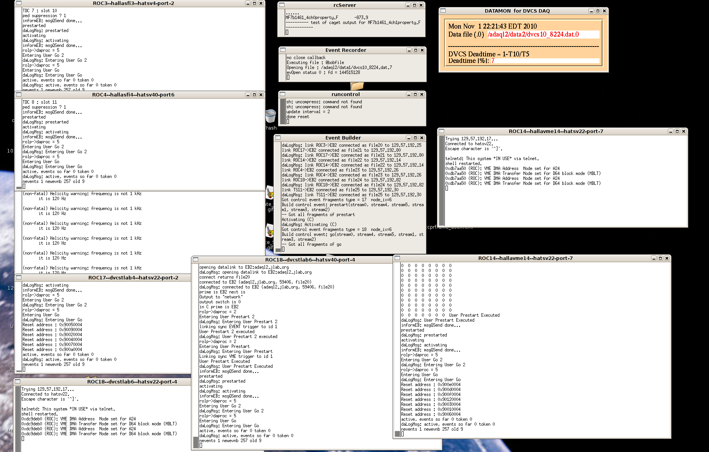This screenshot has height=452, width=709.
Task: Maximize the ROC3--hallasfi3 terminal window
Action: [x=254, y=3]
